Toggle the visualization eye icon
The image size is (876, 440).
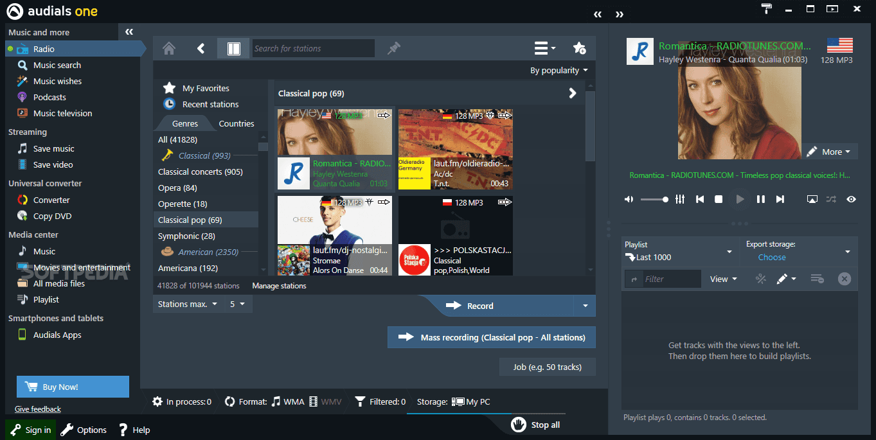tap(851, 199)
